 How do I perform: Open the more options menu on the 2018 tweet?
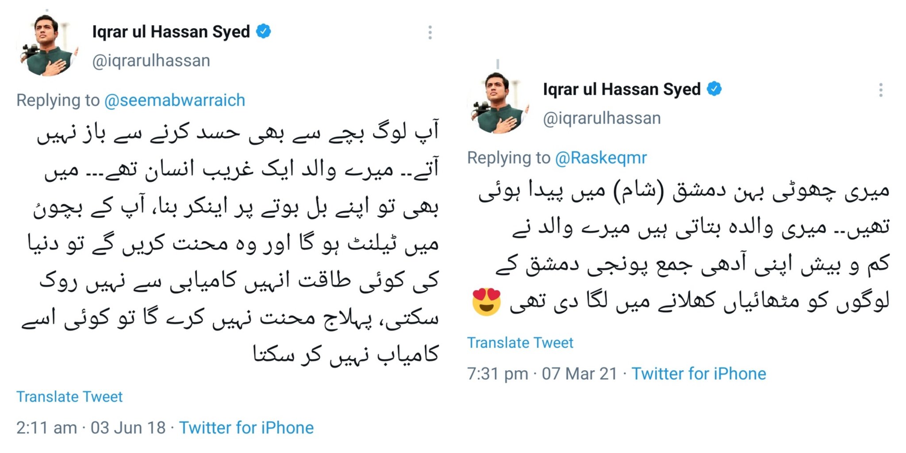tap(430, 32)
